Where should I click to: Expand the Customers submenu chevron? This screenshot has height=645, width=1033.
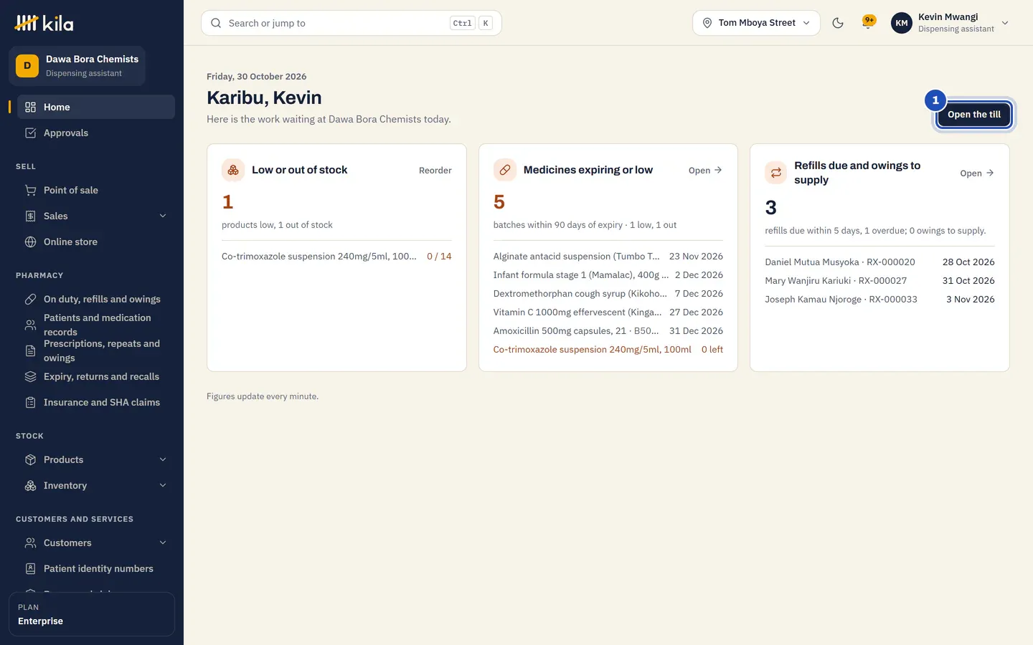pos(163,543)
